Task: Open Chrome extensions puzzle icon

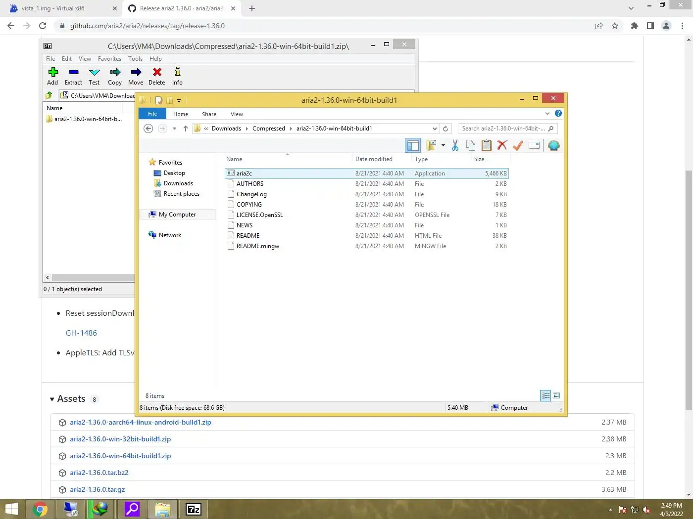Action: click(x=635, y=26)
